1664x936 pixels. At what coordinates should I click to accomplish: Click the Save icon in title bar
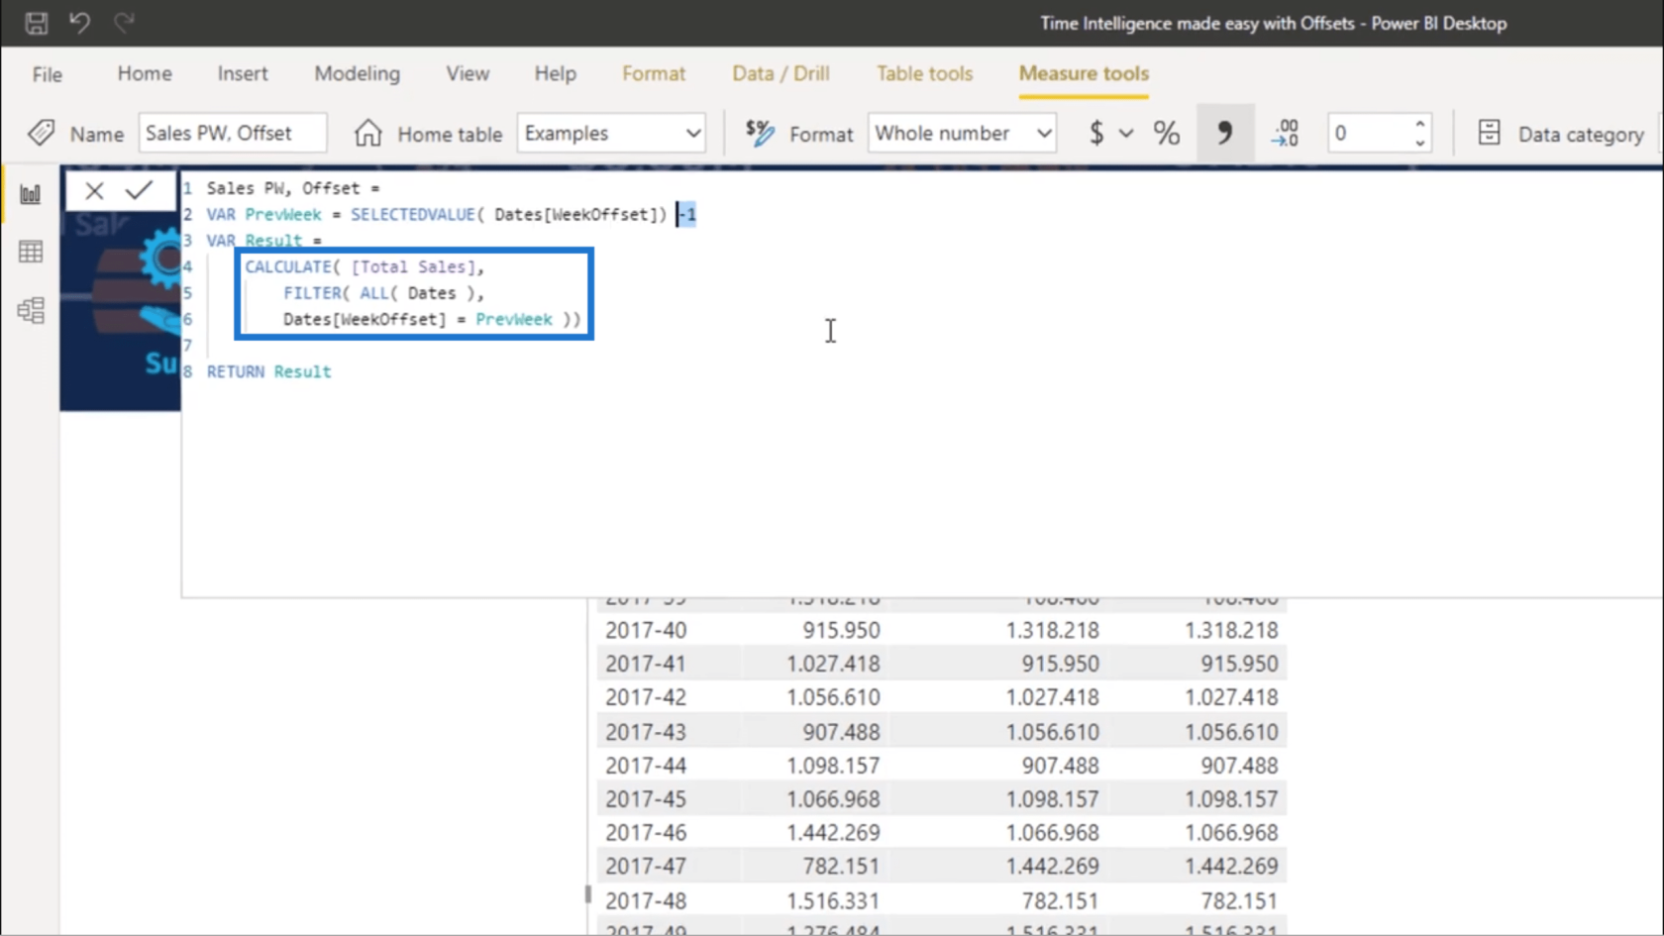pyautogui.click(x=37, y=23)
